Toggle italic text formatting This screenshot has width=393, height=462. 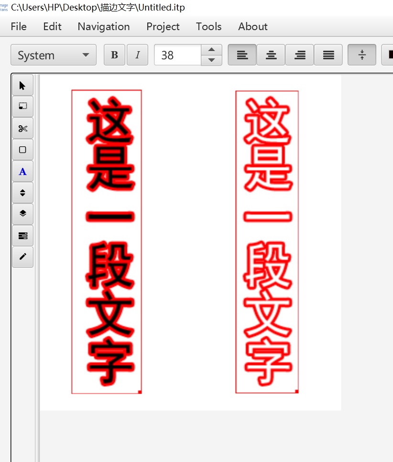click(137, 55)
